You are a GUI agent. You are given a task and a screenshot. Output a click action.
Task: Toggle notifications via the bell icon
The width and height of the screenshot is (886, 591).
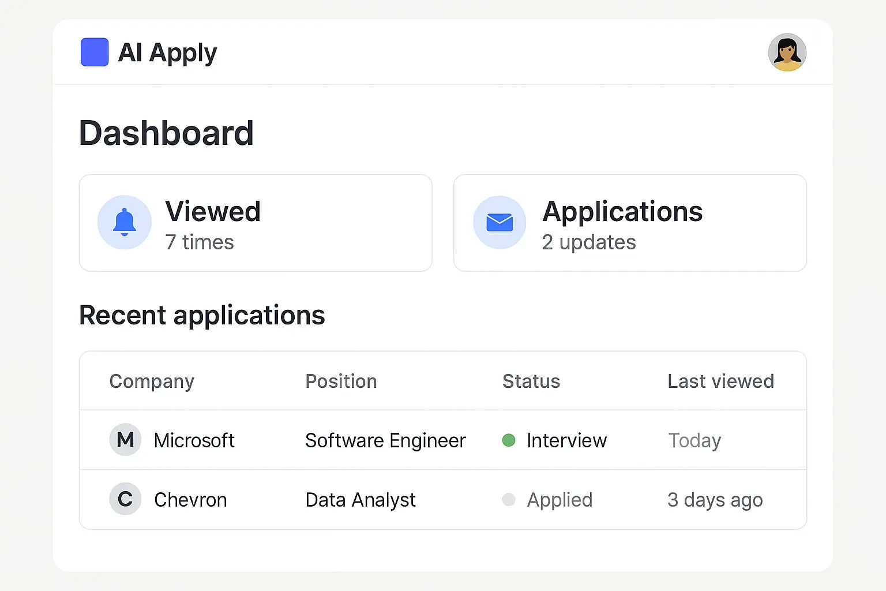coord(124,222)
